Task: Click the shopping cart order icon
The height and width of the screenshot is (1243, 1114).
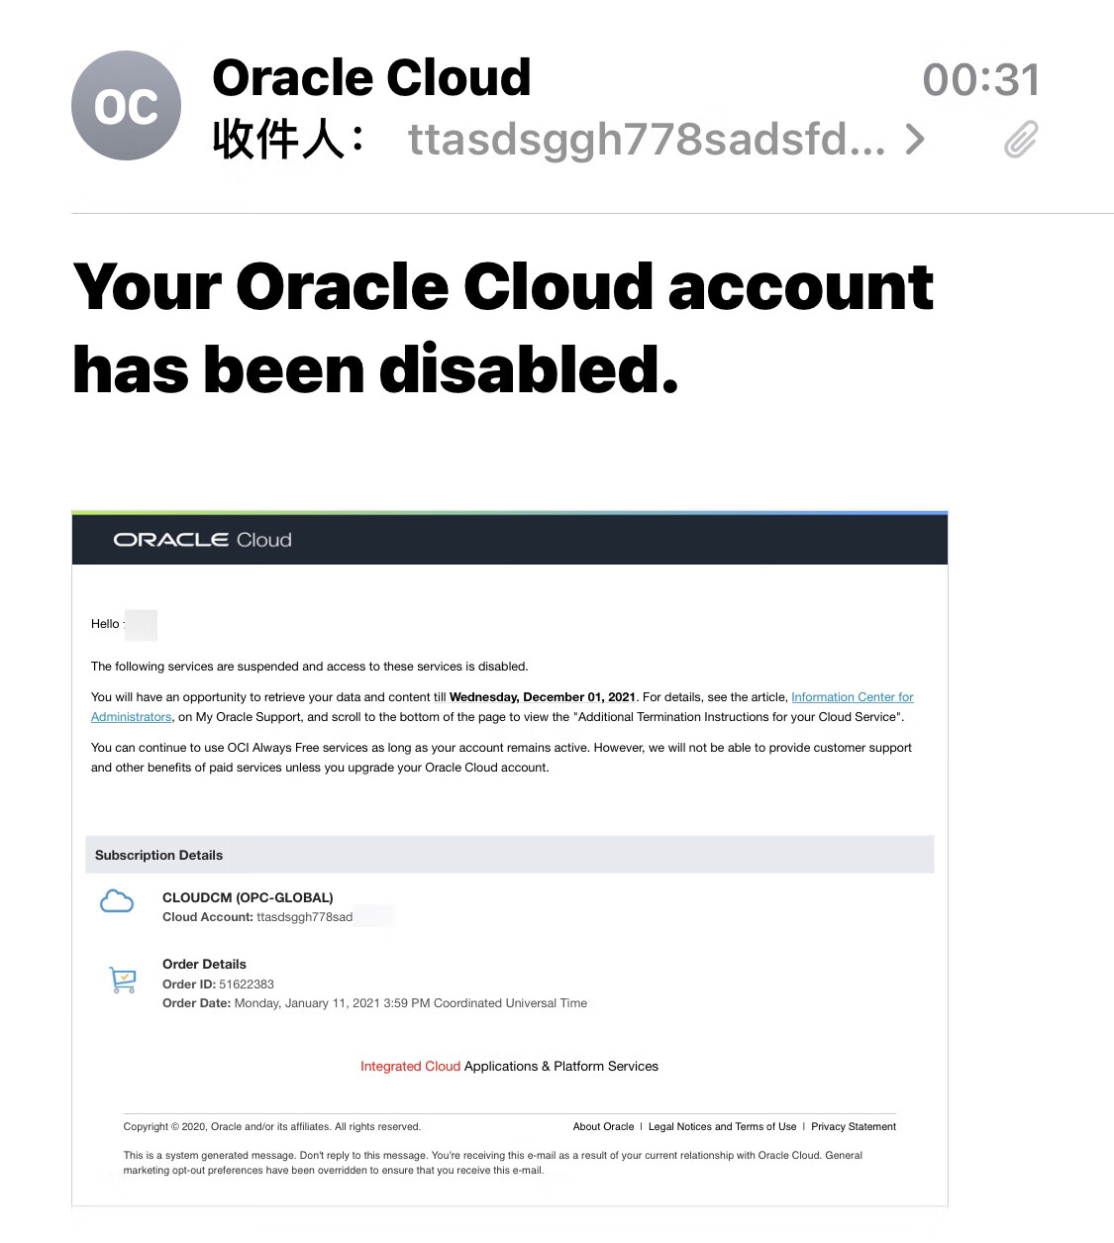Action: 122,980
